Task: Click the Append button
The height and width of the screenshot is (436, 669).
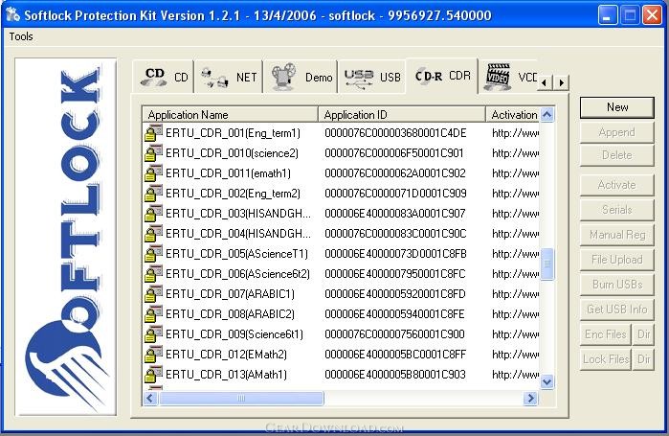Action: [617, 132]
